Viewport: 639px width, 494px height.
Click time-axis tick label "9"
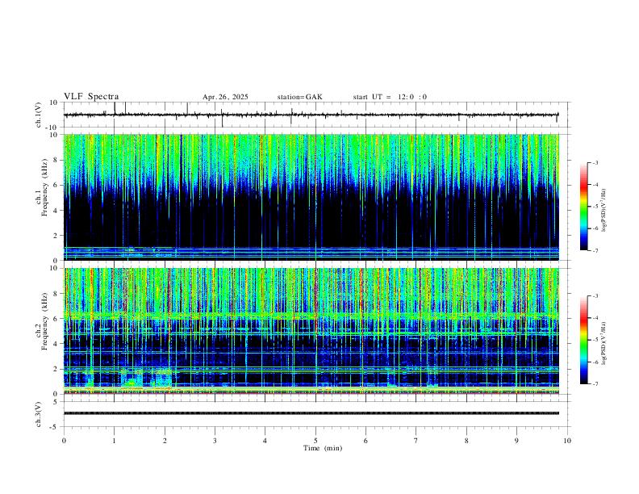pyautogui.click(x=516, y=441)
